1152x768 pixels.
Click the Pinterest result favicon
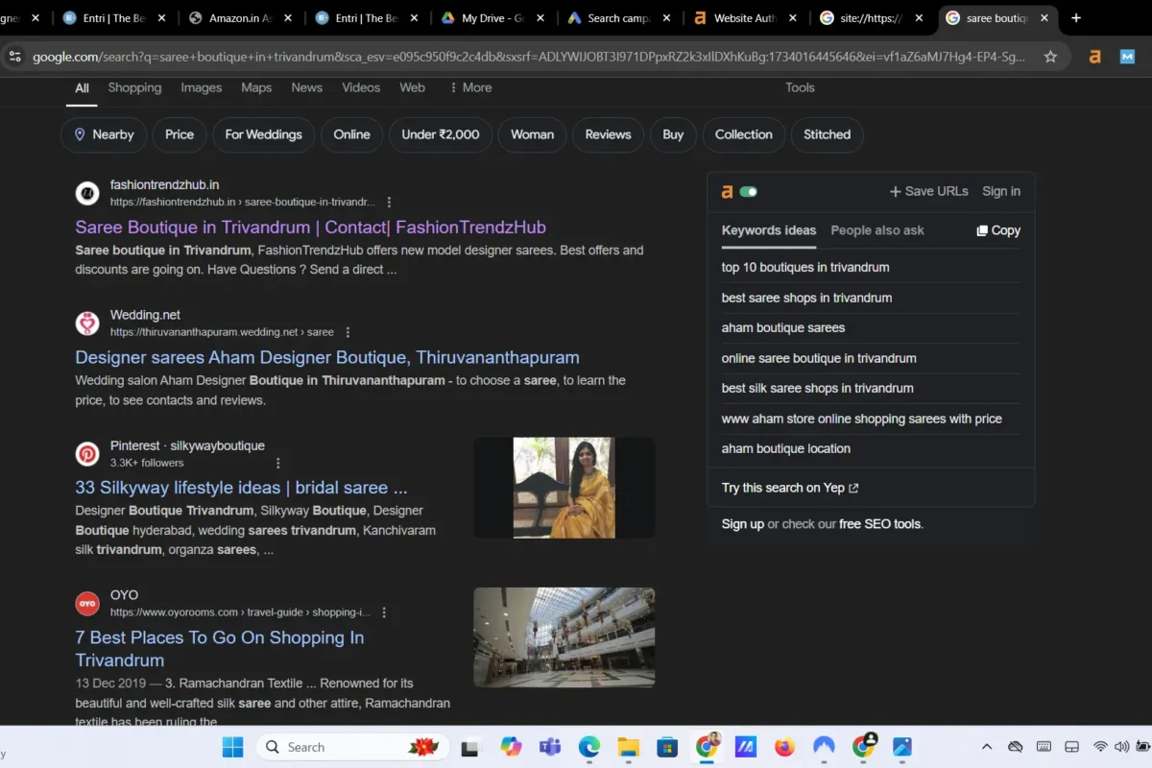[87, 454]
